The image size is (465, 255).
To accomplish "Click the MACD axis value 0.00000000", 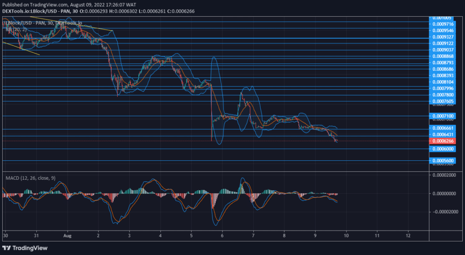I will [445, 193].
